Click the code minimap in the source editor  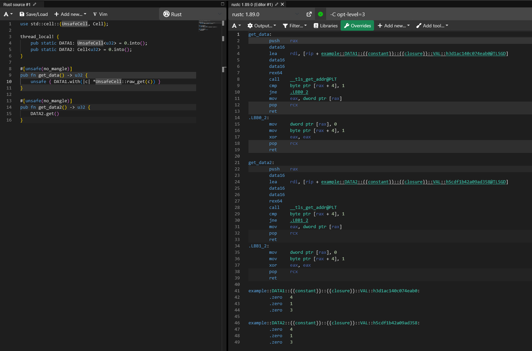coord(210,26)
